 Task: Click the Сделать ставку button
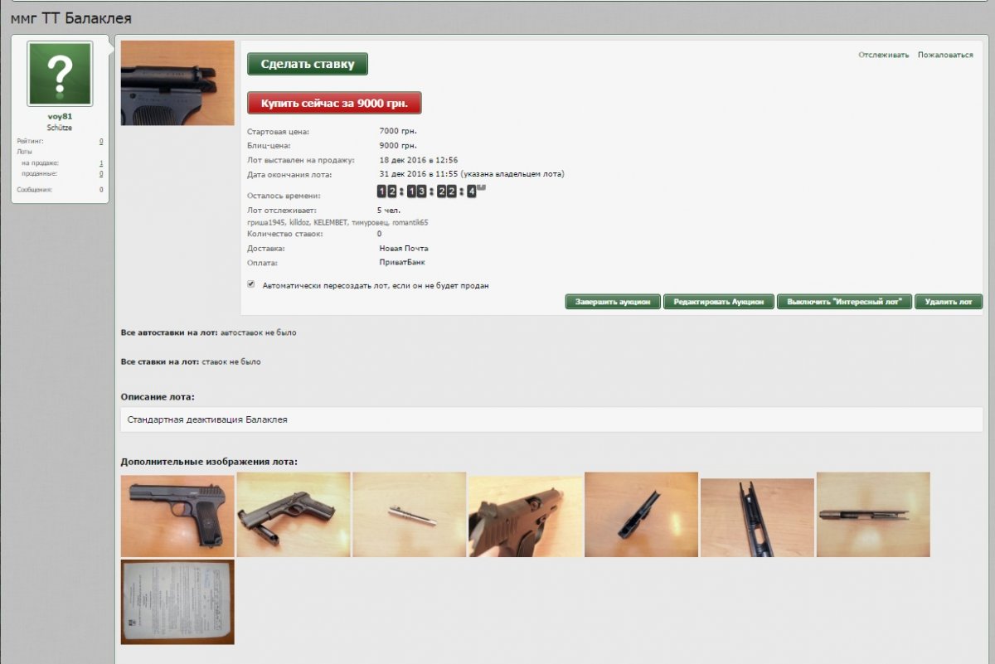(x=308, y=64)
